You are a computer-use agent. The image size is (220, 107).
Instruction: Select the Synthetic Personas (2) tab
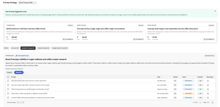(28, 48)
